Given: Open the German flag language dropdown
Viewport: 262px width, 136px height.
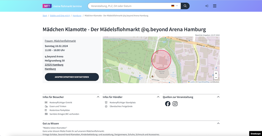Looking at the screenshot, I should (x=174, y=6).
